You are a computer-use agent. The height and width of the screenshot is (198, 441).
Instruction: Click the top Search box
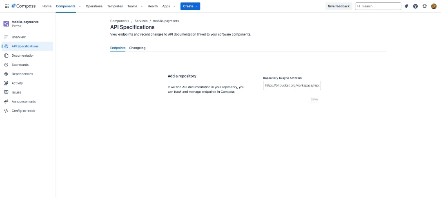coord(378,6)
